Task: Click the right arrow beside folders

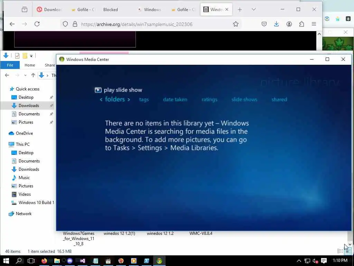Action: [129, 99]
